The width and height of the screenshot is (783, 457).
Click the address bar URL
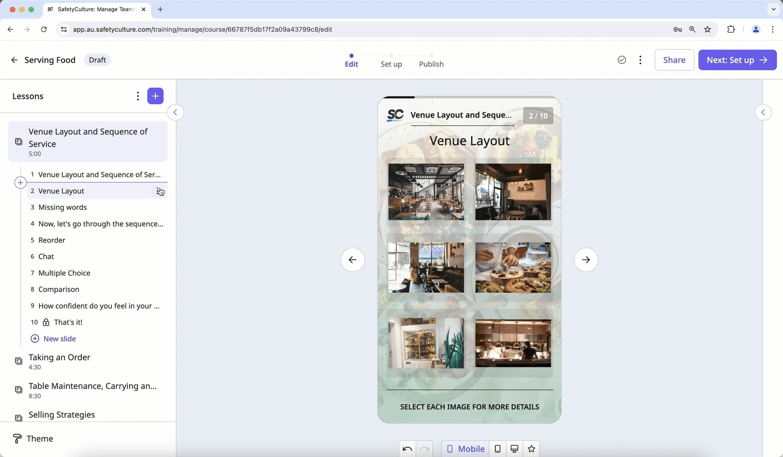tap(202, 29)
